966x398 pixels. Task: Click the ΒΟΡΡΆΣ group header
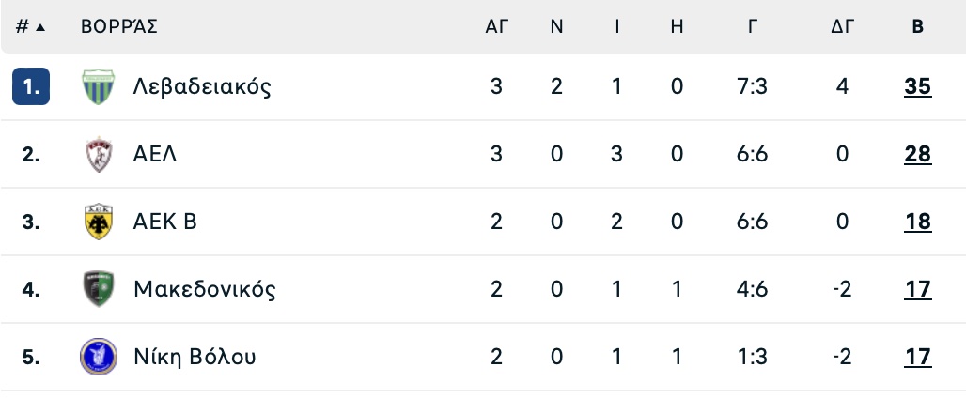click(x=119, y=26)
